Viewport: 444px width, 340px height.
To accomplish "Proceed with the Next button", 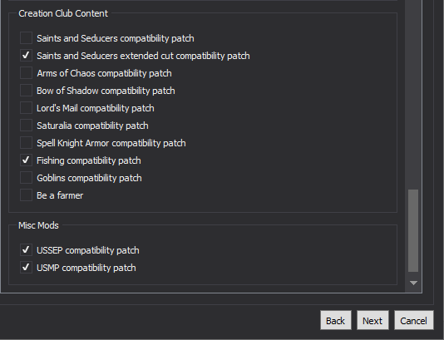I will (372, 321).
